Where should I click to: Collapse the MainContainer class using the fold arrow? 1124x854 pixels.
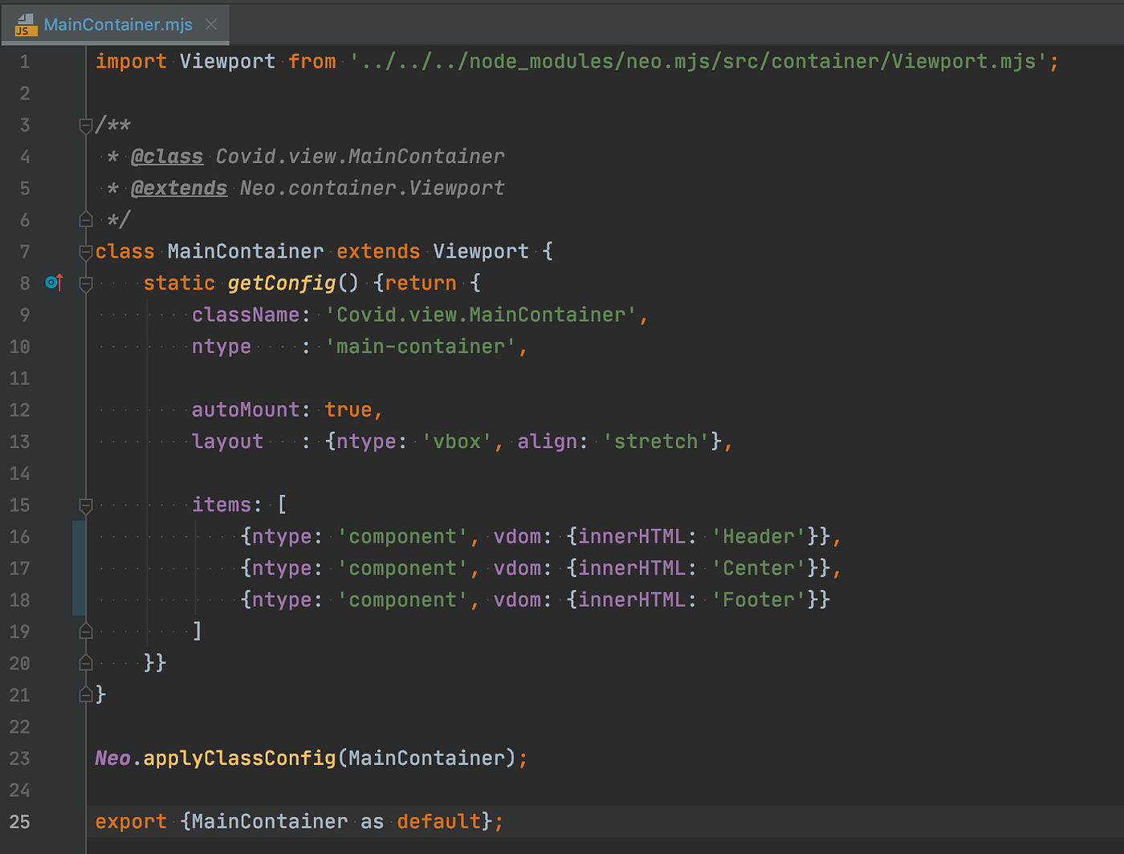pos(85,251)
